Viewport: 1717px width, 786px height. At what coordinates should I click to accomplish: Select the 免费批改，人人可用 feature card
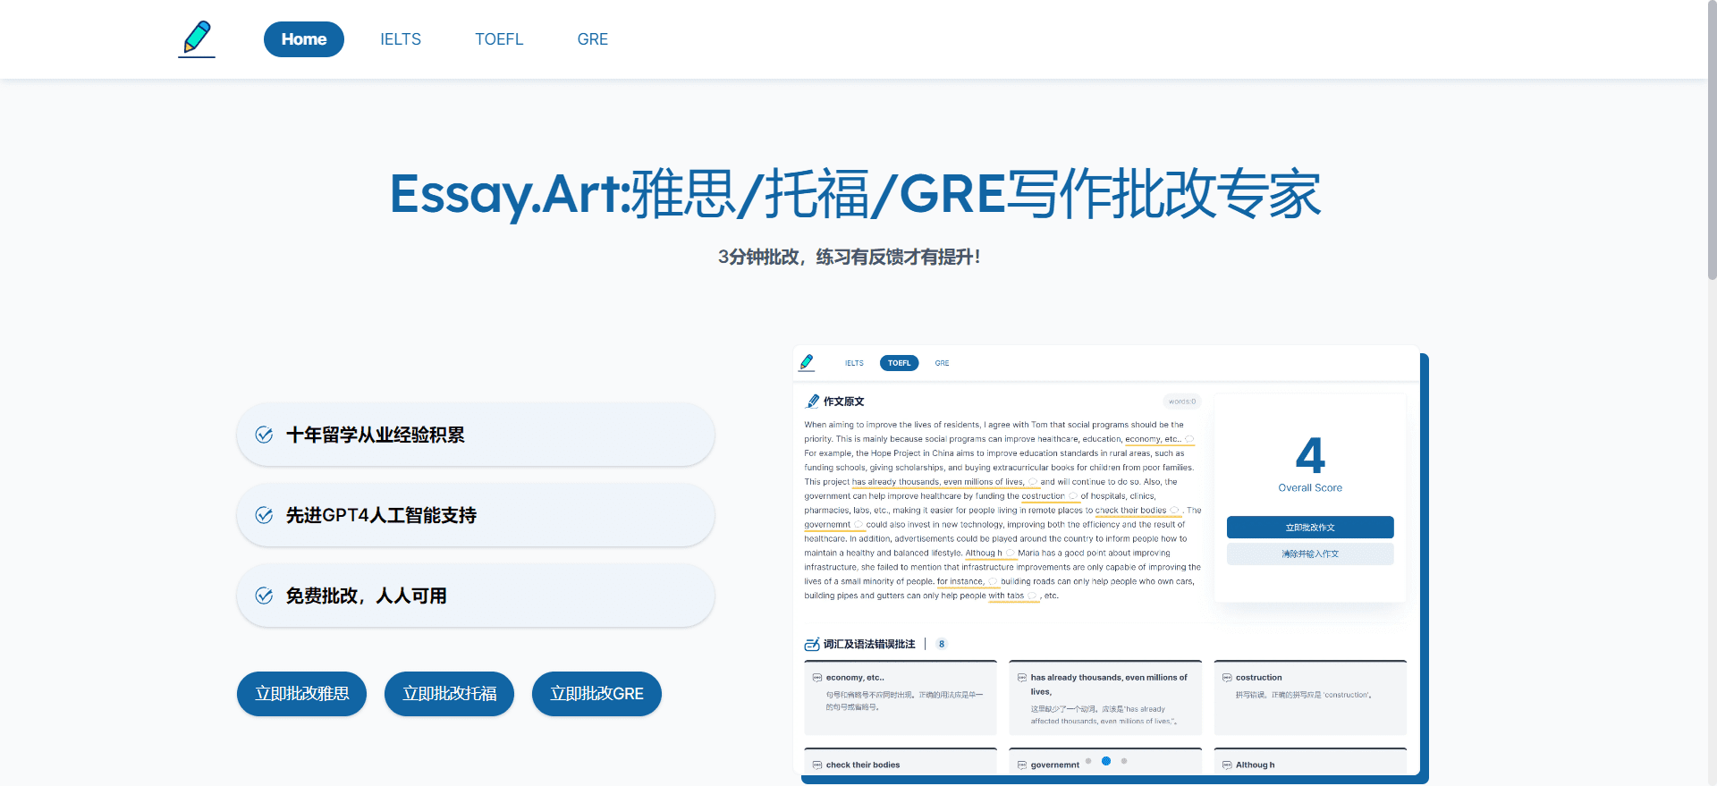(x=476, y=596)
